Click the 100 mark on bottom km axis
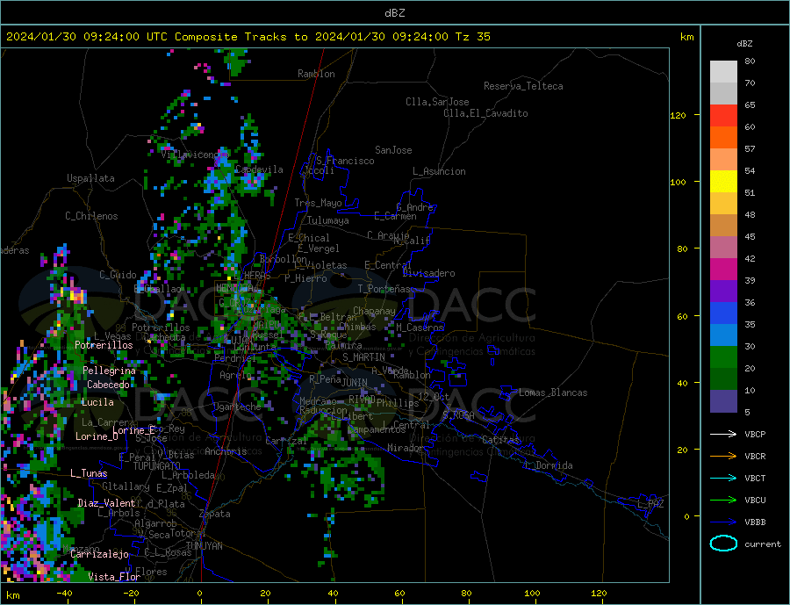 pyautogui.click(x=532, y=594)
